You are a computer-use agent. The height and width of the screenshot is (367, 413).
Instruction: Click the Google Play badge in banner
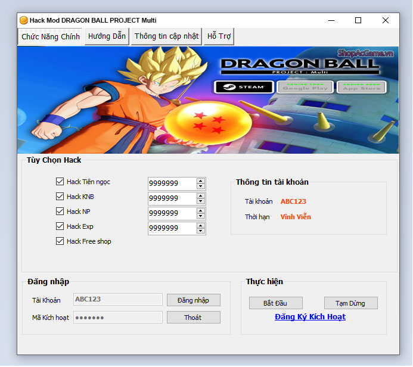(306, 87)
